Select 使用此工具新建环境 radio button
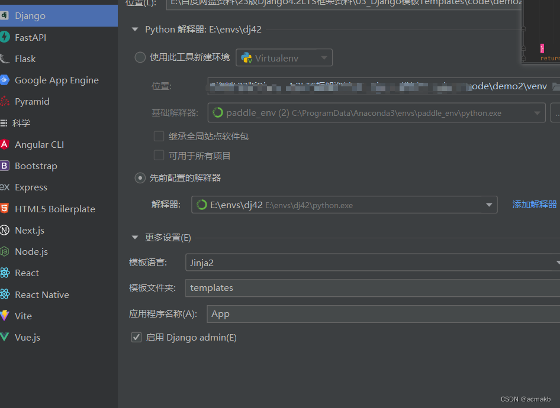Viewport: 560px width, 408px height. pos(140,57)
